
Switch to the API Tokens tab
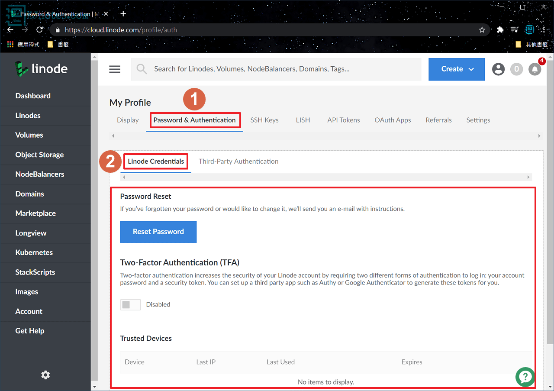tap(344, 120)
